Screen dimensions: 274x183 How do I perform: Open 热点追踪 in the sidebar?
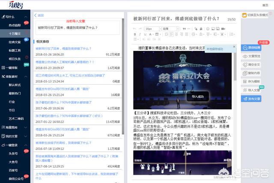click(x=15, y=25)
